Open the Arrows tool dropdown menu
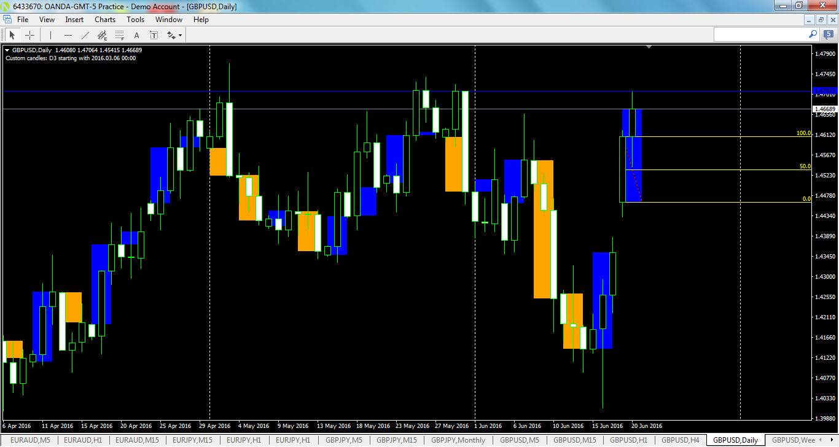Viewport: 839px width, 447px height. pyautogui.click(x=180, y=35)
